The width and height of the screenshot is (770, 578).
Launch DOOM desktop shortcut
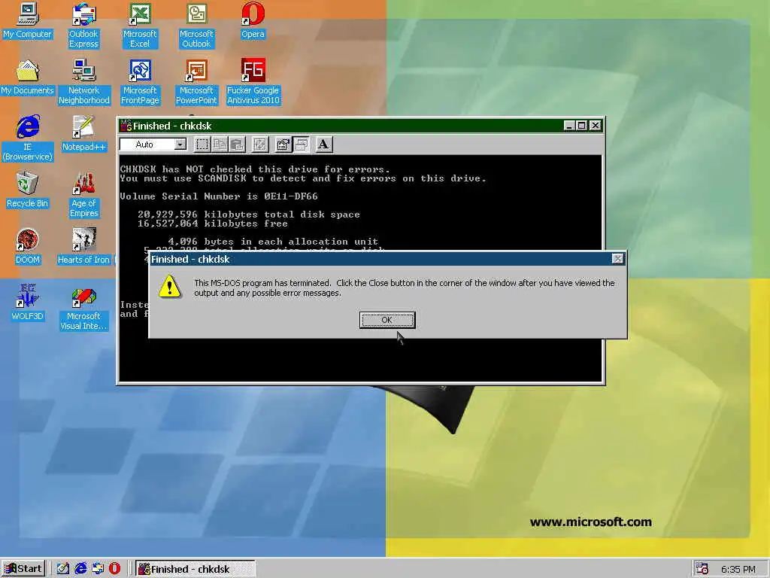point(28,246)
